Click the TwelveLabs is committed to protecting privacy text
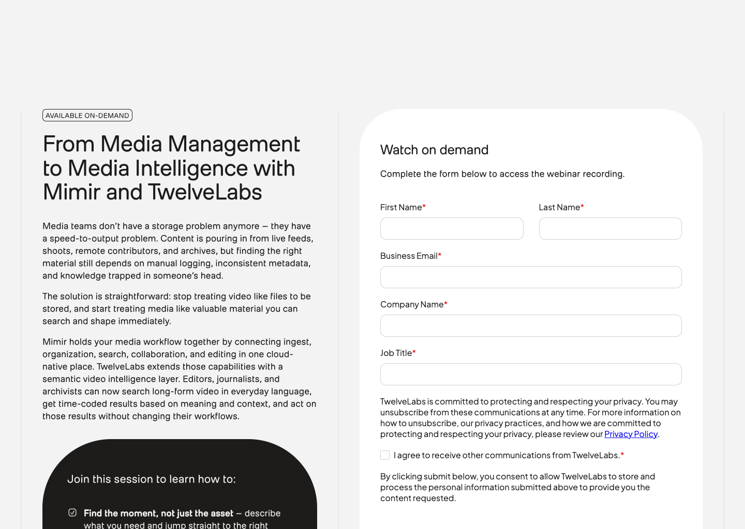The height and width of the screenshot is (529, 745). point(530,417)
